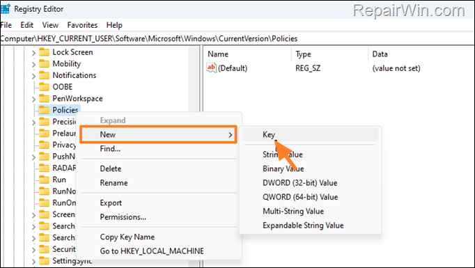Create a new QWORD (64-bit) Value

[x=310, y=197]
